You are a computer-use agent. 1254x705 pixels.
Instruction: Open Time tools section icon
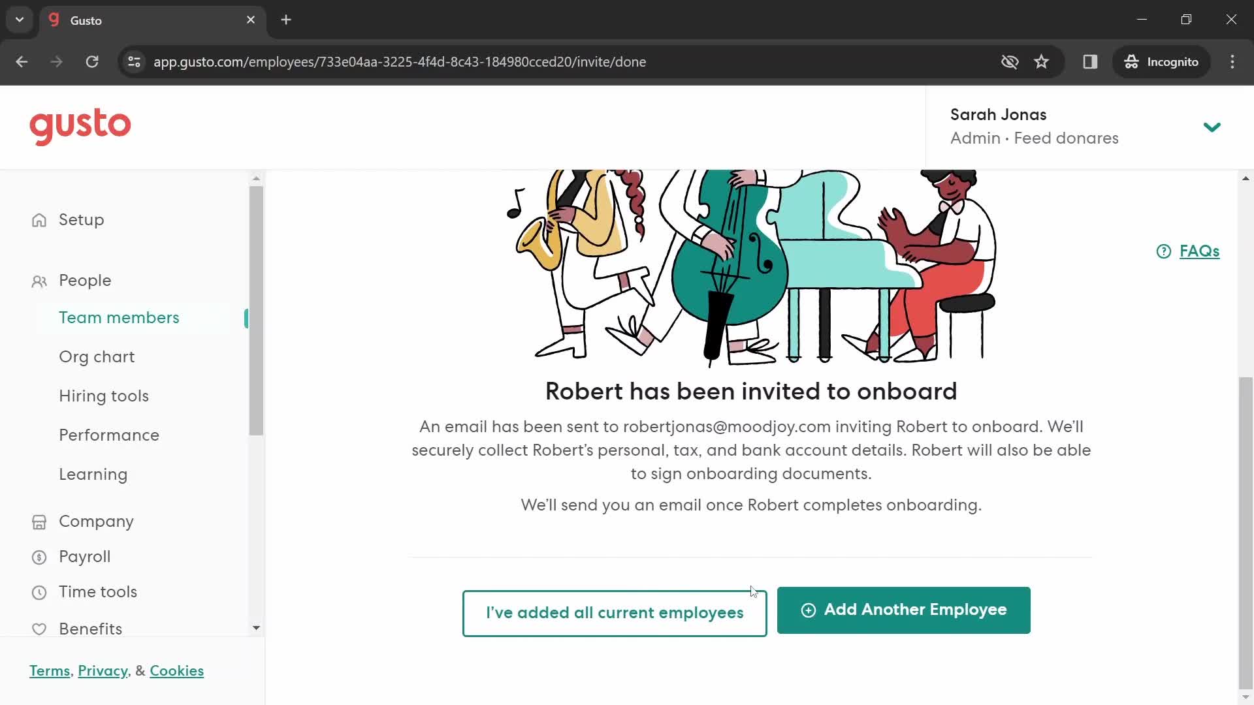(39, 592)
